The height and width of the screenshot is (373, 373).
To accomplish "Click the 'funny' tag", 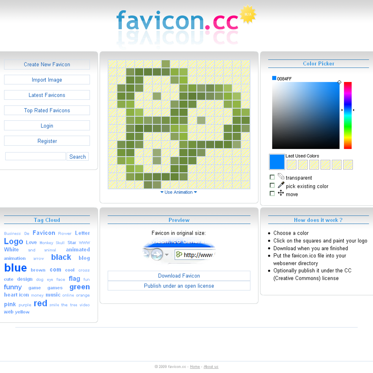I will pyautogui.click(x=13, y=287).
